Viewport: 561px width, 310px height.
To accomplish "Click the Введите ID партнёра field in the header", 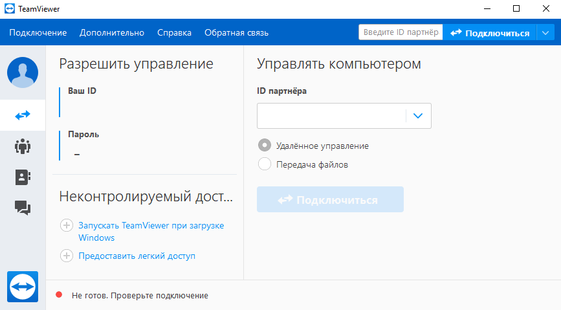I will [x=401, y=32].
